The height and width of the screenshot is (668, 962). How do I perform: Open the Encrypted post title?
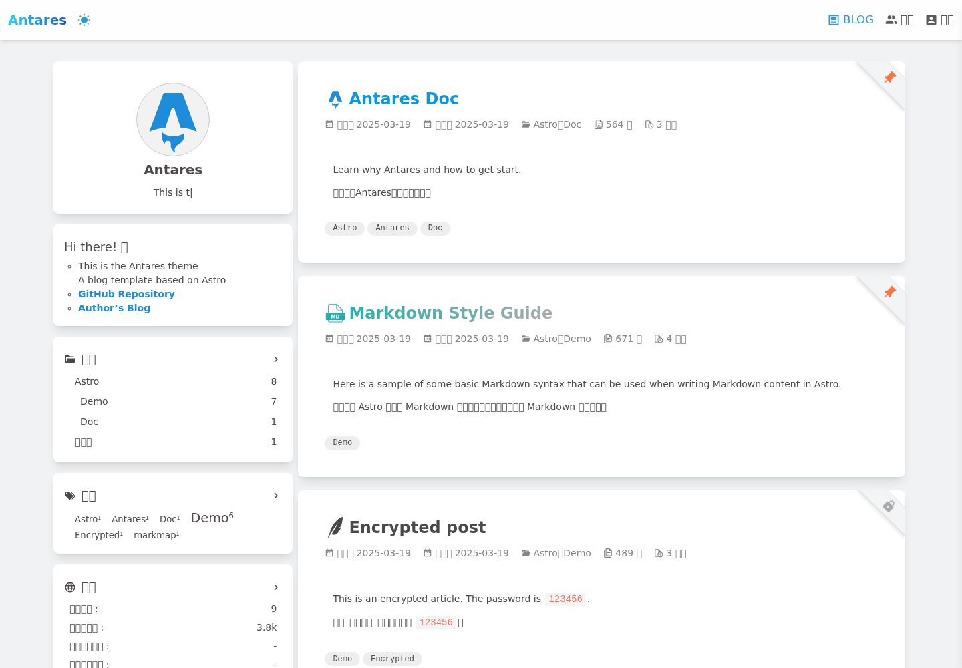417,527
